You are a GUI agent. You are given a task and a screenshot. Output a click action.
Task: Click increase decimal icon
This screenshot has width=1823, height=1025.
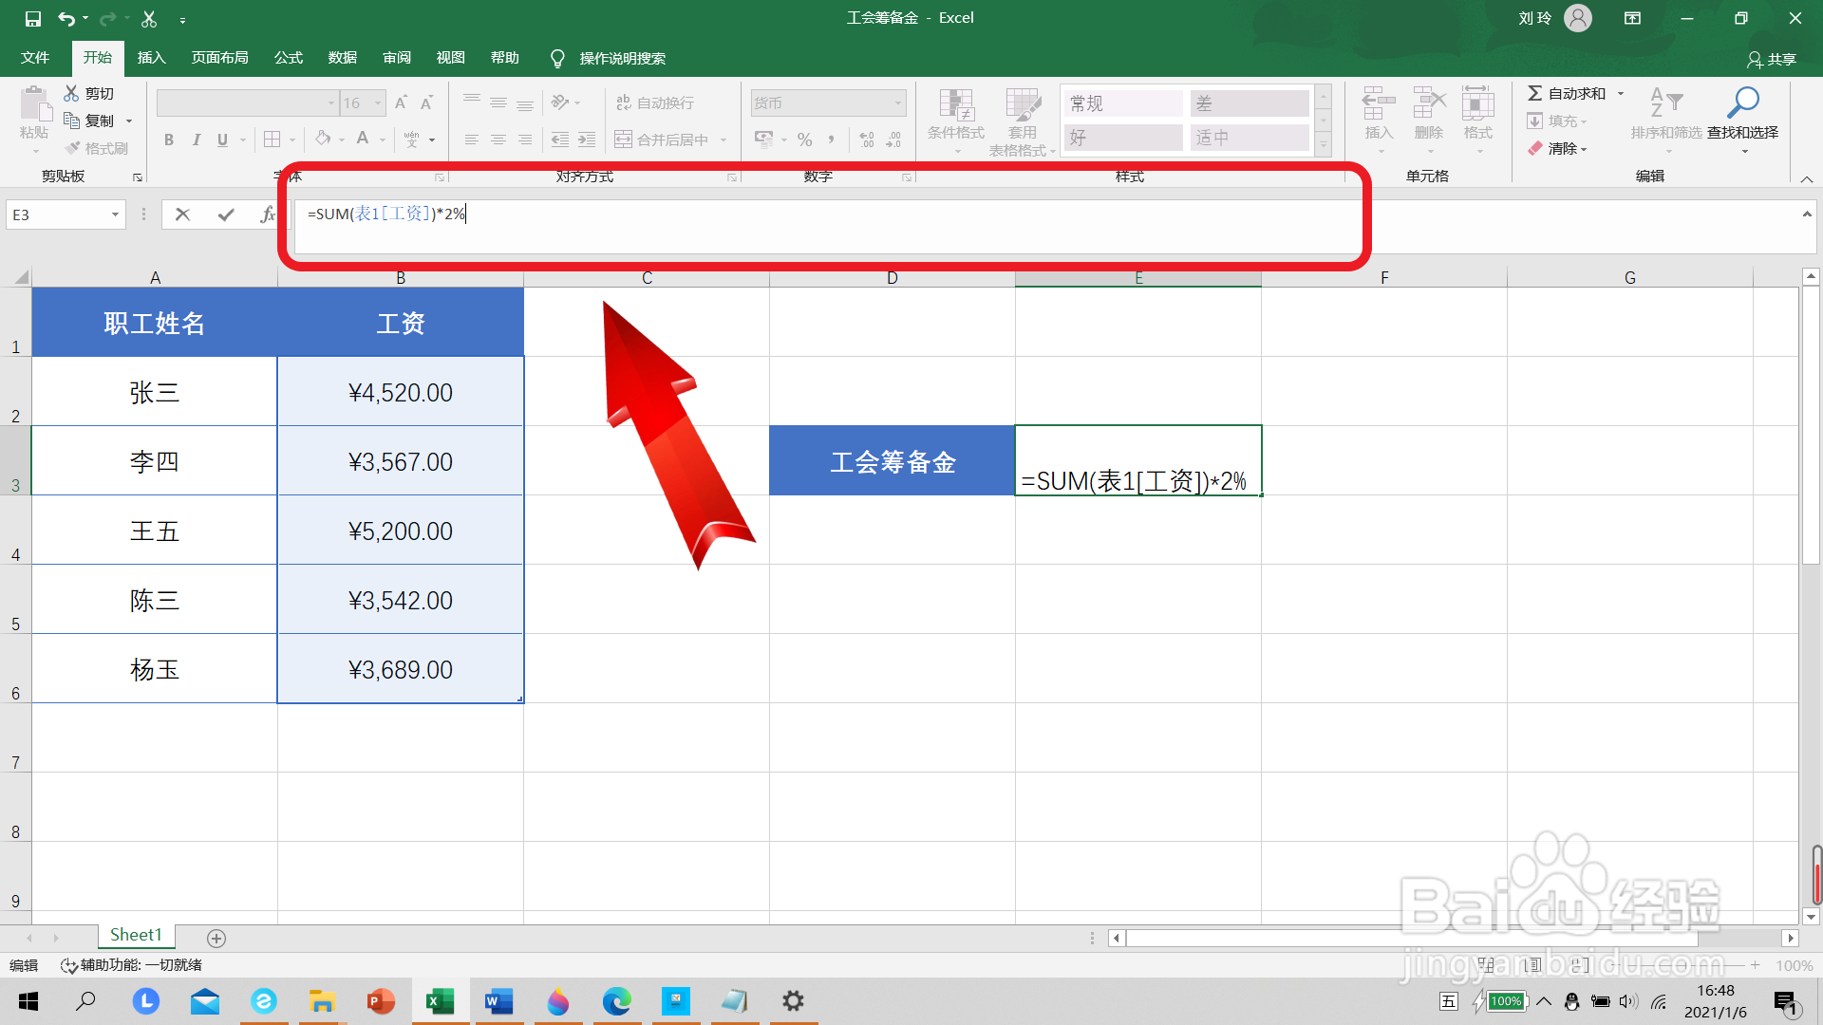point(867,140)
